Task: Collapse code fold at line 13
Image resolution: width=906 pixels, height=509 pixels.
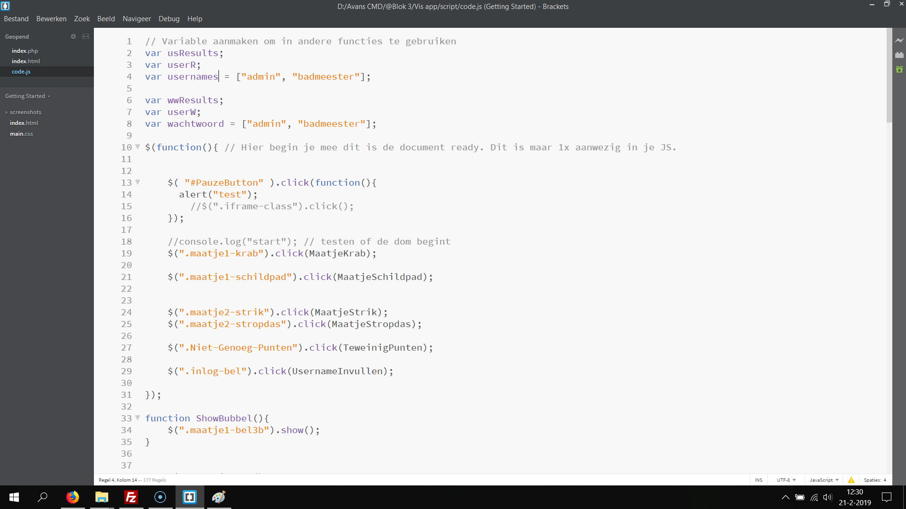Action: (x=138, y=182)
